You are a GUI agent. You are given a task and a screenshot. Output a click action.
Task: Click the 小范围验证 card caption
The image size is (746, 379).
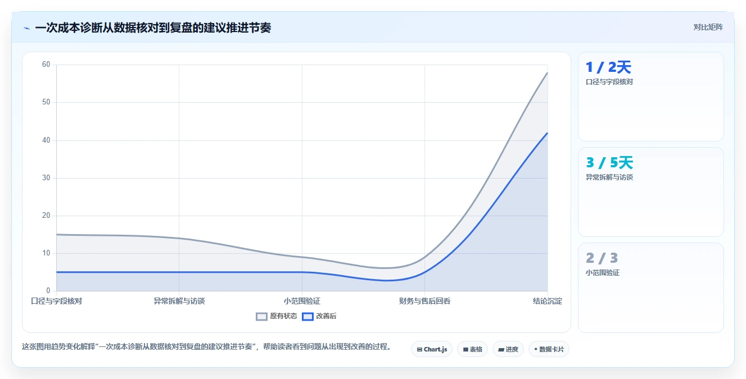click(603, 273)
